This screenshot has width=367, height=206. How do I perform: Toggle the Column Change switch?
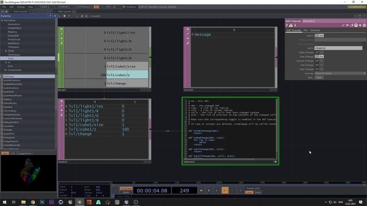pos(319,61)
